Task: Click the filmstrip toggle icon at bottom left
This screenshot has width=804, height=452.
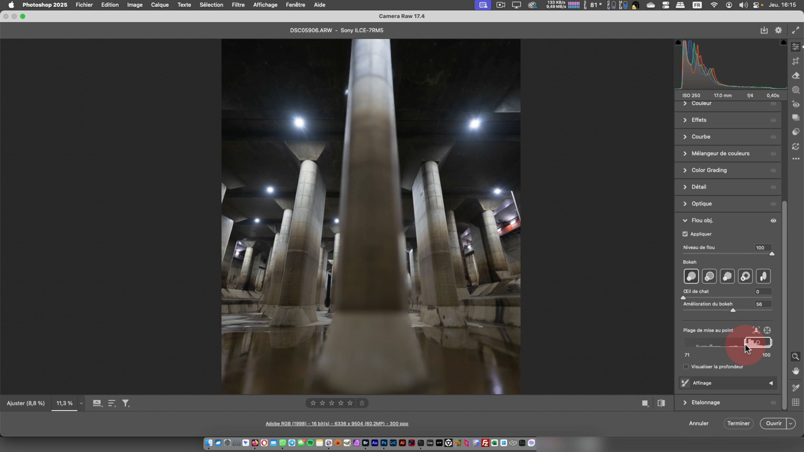Action: click(97, 403)
